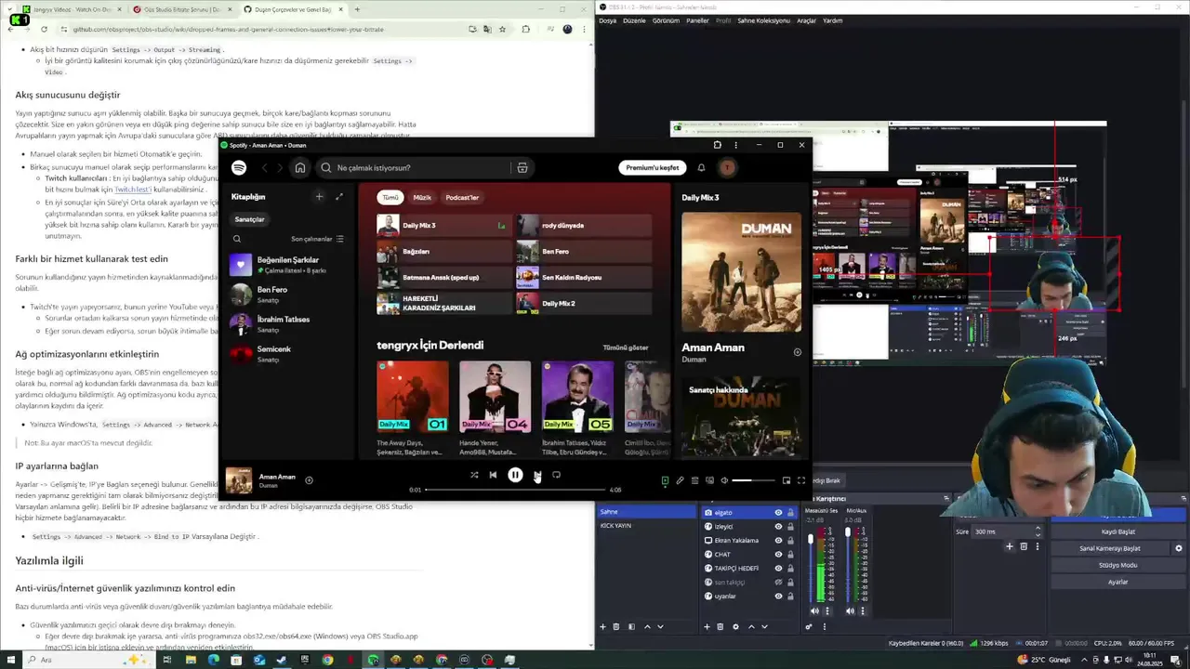Toggle repeat in Spotify player
Image resolution: width=1190 pixels, height=669 pixels.
pyautogui.click(x=556, y=475)
